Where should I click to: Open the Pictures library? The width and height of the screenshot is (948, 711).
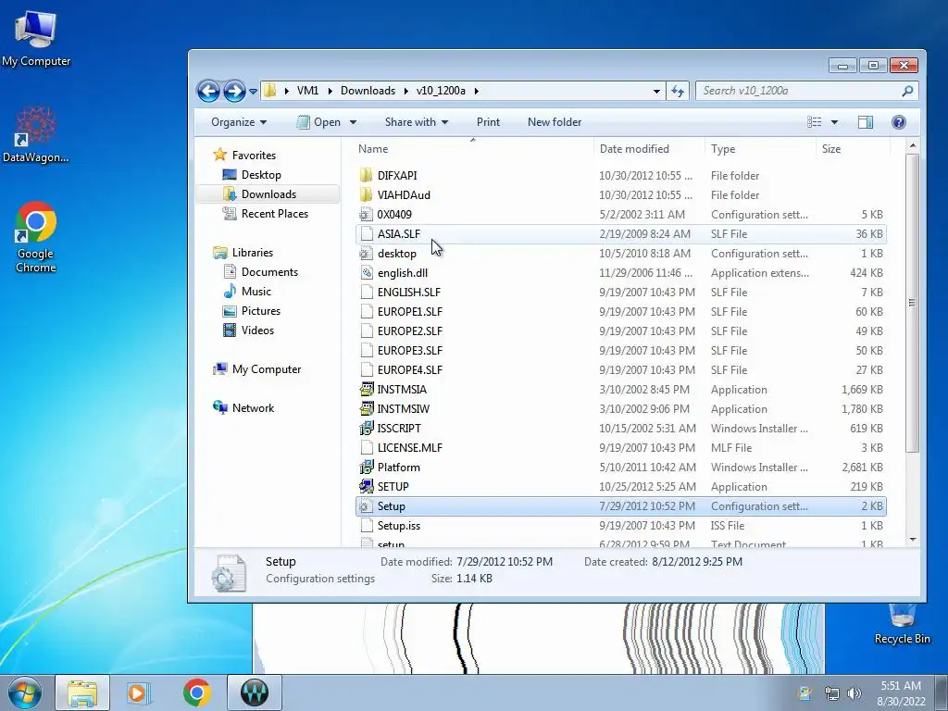point(260,311)
